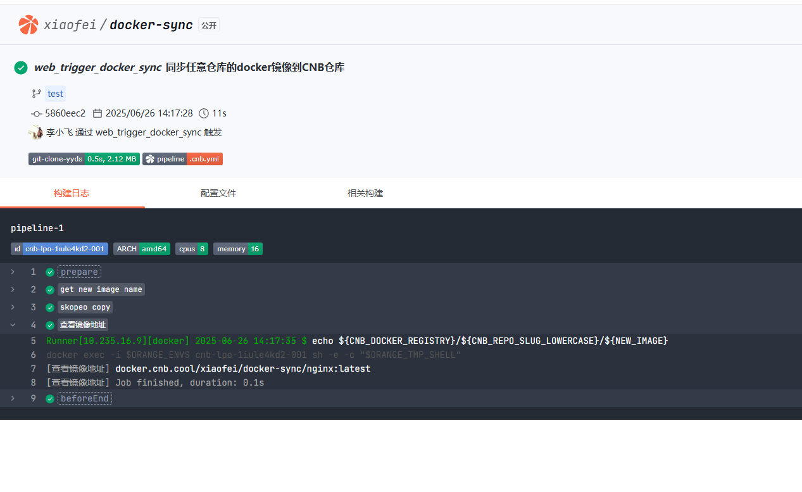Click the green check beside 查看镜像地址
Image resolution: width=802 pixels, height=492 pixels.
click(x=50, y=325)
